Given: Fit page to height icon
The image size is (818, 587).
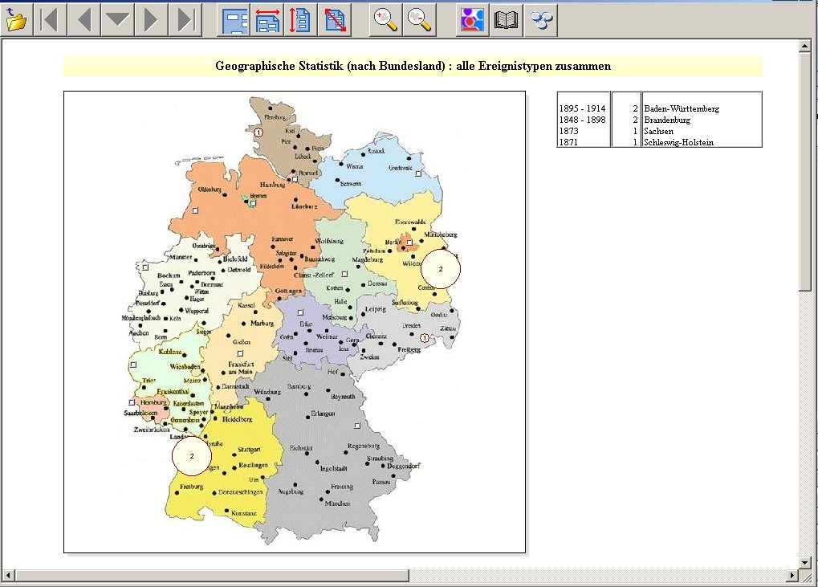Looking at the screenshot, I should (301, 20).
